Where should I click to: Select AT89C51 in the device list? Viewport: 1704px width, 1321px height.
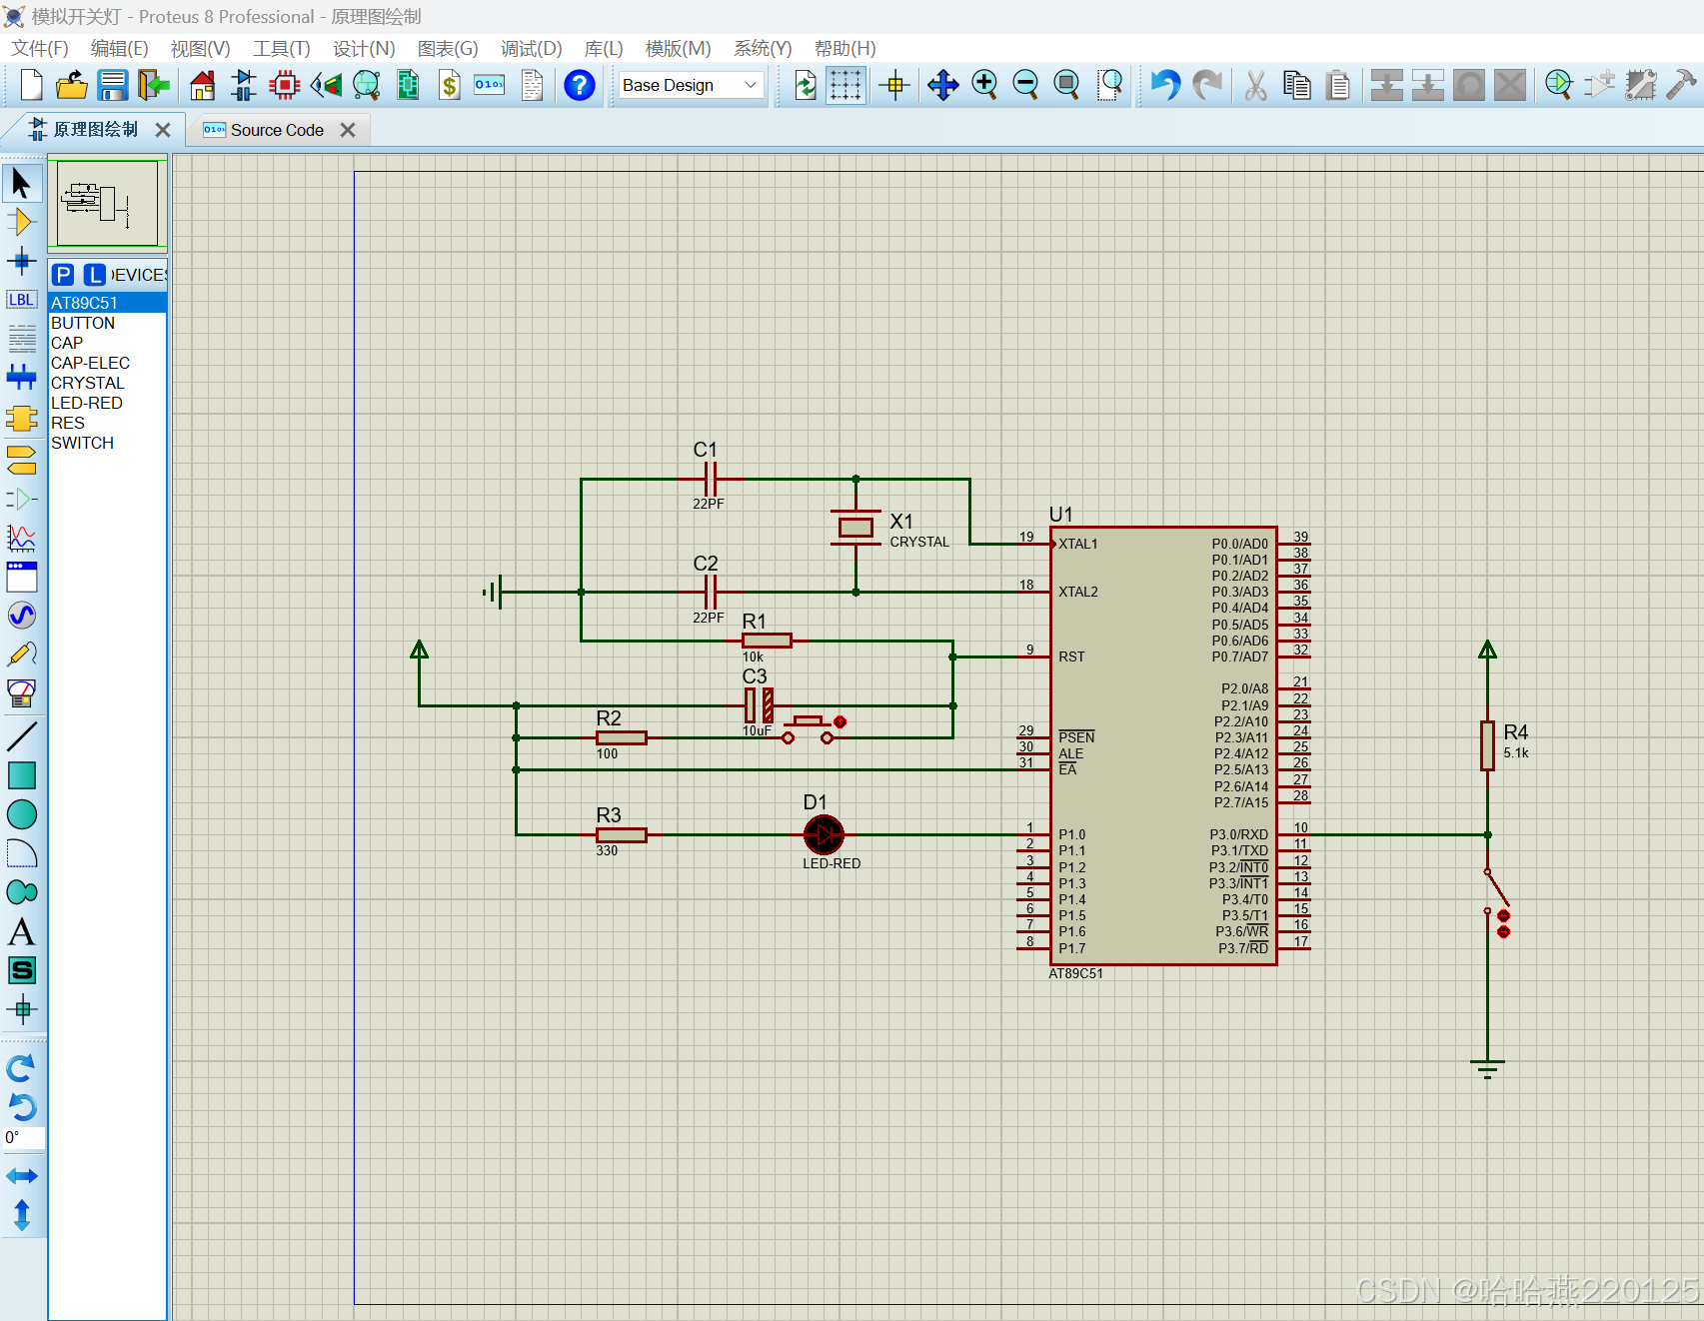click(107, 303)
